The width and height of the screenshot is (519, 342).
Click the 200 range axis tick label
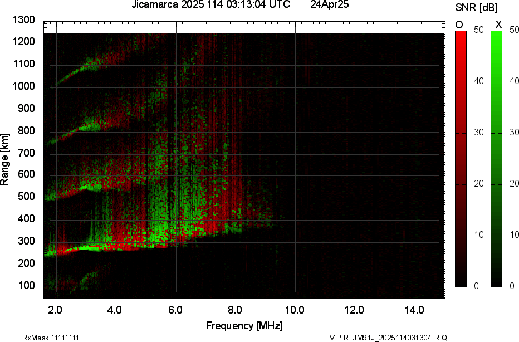[x=26, y=263]
